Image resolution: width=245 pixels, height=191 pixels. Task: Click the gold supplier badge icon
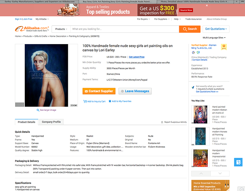click(224, 47)
